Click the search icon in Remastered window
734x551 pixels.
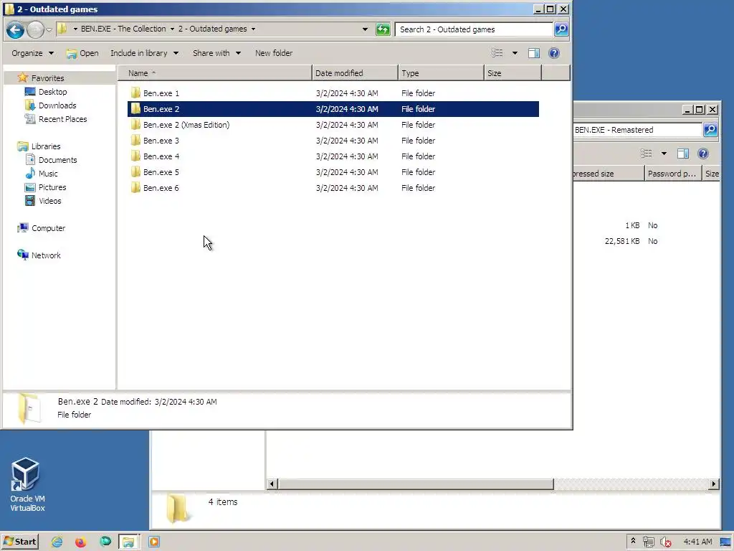[710, 130]
